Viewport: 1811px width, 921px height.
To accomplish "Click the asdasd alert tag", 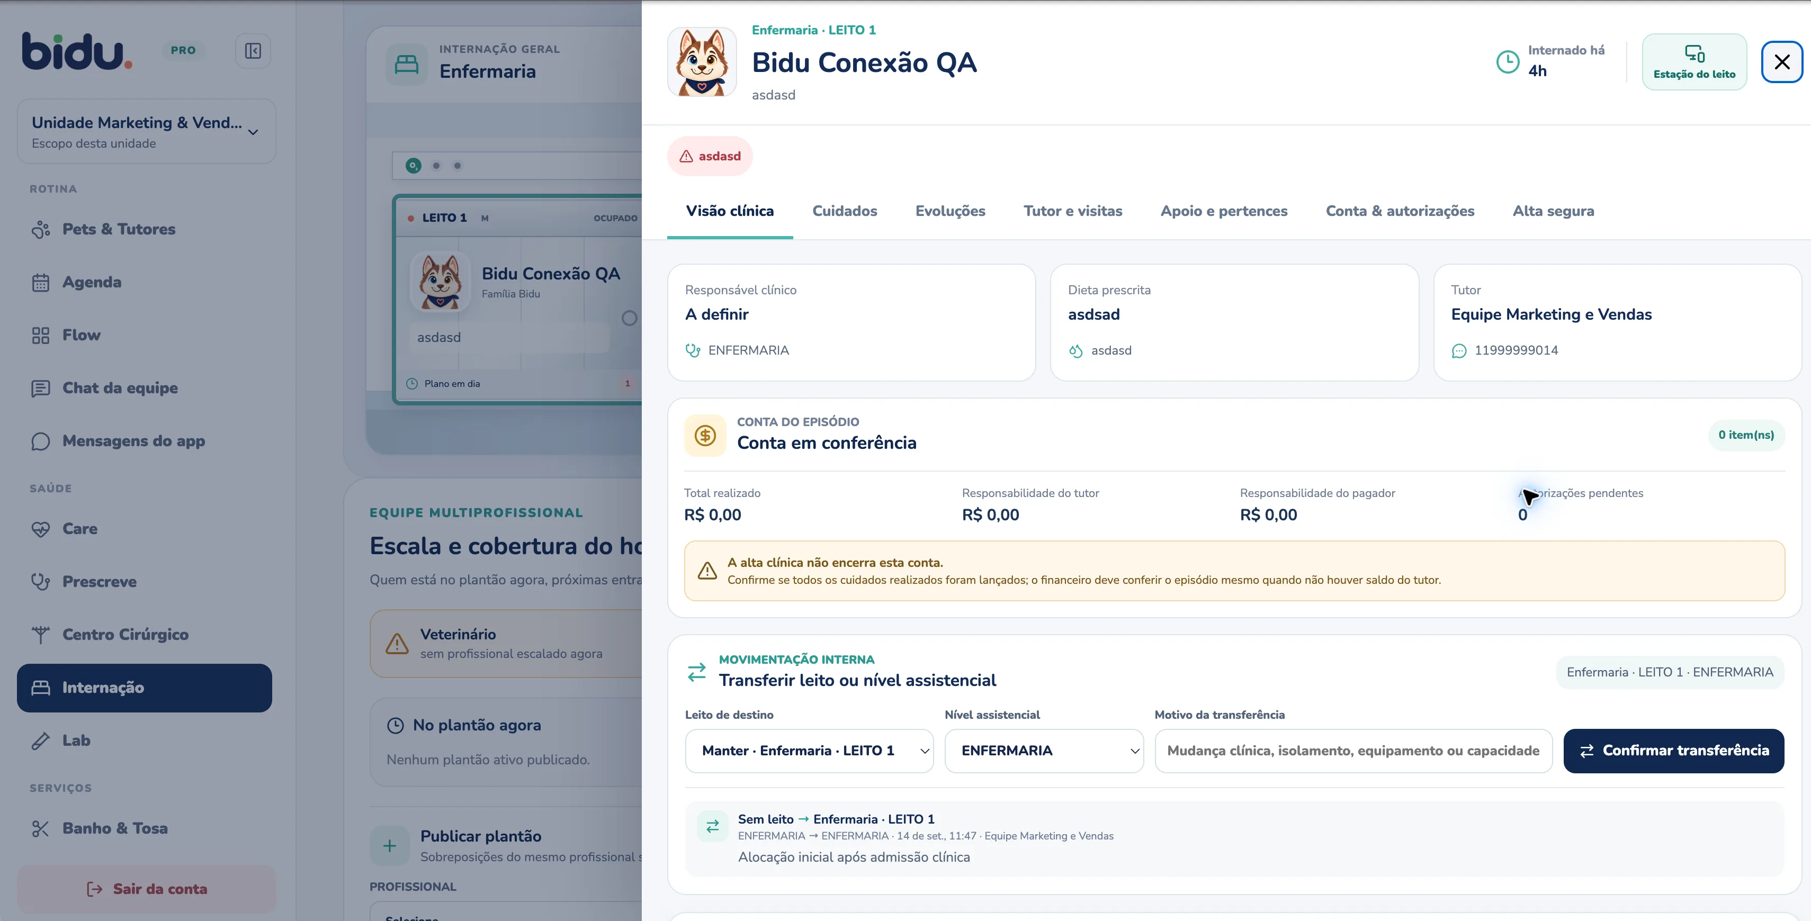I will pyautogui.click(x=710, y=156).
